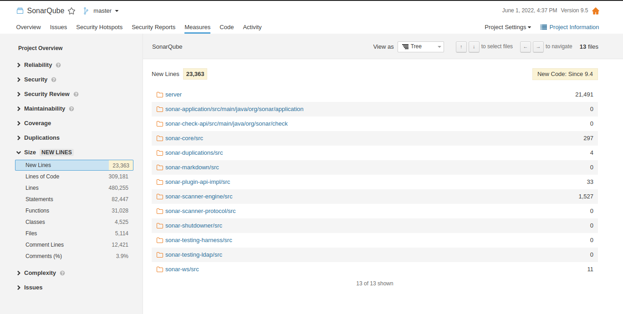Click the folder icon of sonar-plugin-api-impl/src
This screenshot has width=623, height=314.
coord(160,182)
